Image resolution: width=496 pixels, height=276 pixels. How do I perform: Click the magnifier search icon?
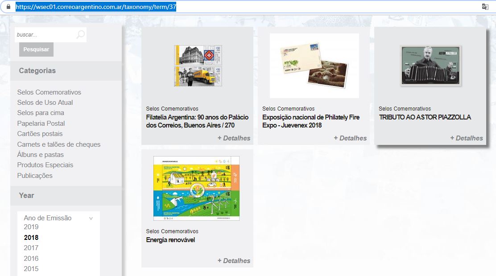(x=81, y=34)
